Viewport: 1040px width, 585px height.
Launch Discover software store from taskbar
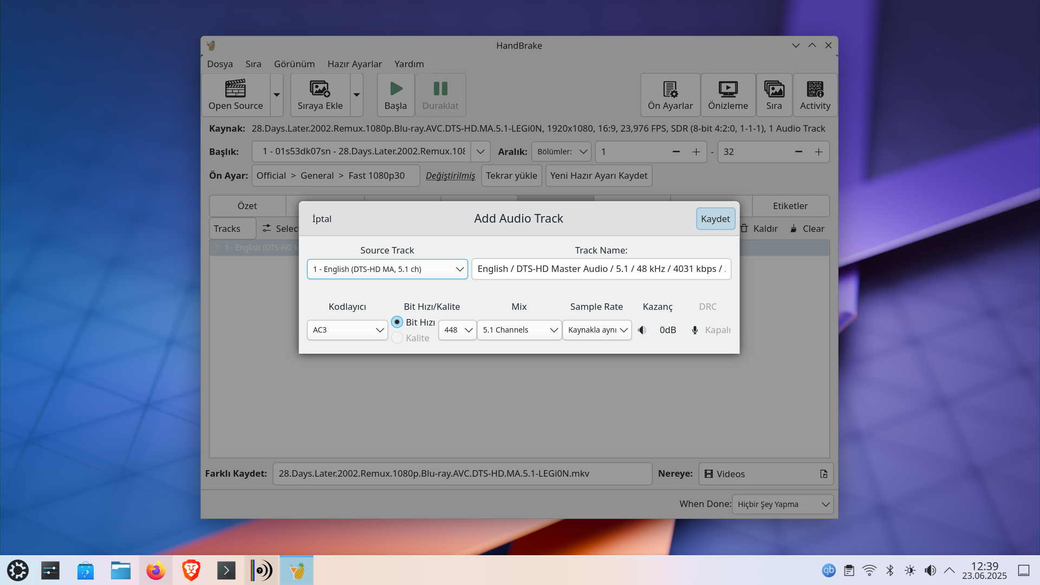point(86,570)
